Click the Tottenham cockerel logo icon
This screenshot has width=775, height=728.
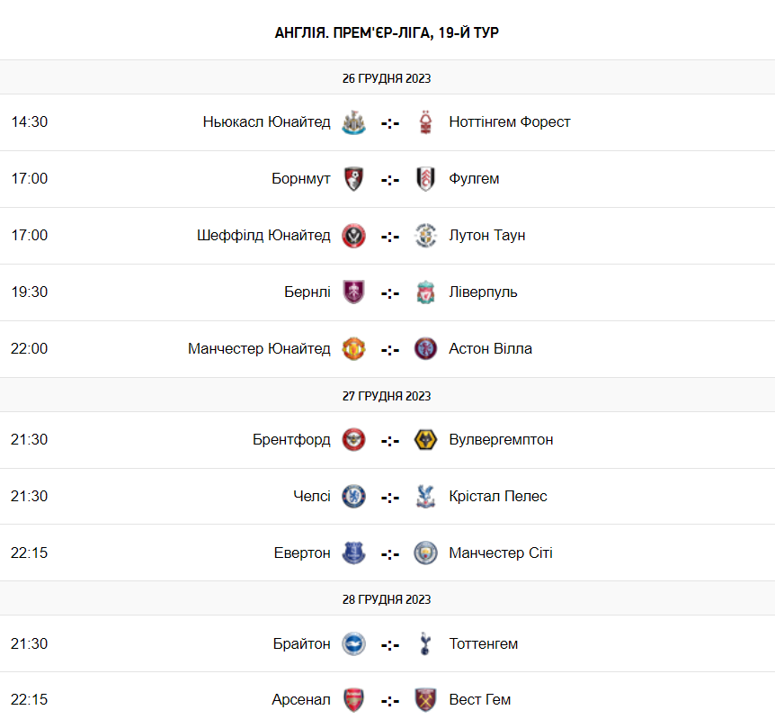click(425, 644)
